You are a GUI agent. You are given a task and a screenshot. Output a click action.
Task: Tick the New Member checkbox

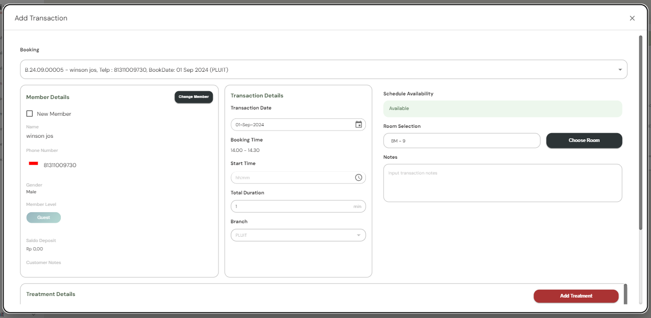[30, 114]
